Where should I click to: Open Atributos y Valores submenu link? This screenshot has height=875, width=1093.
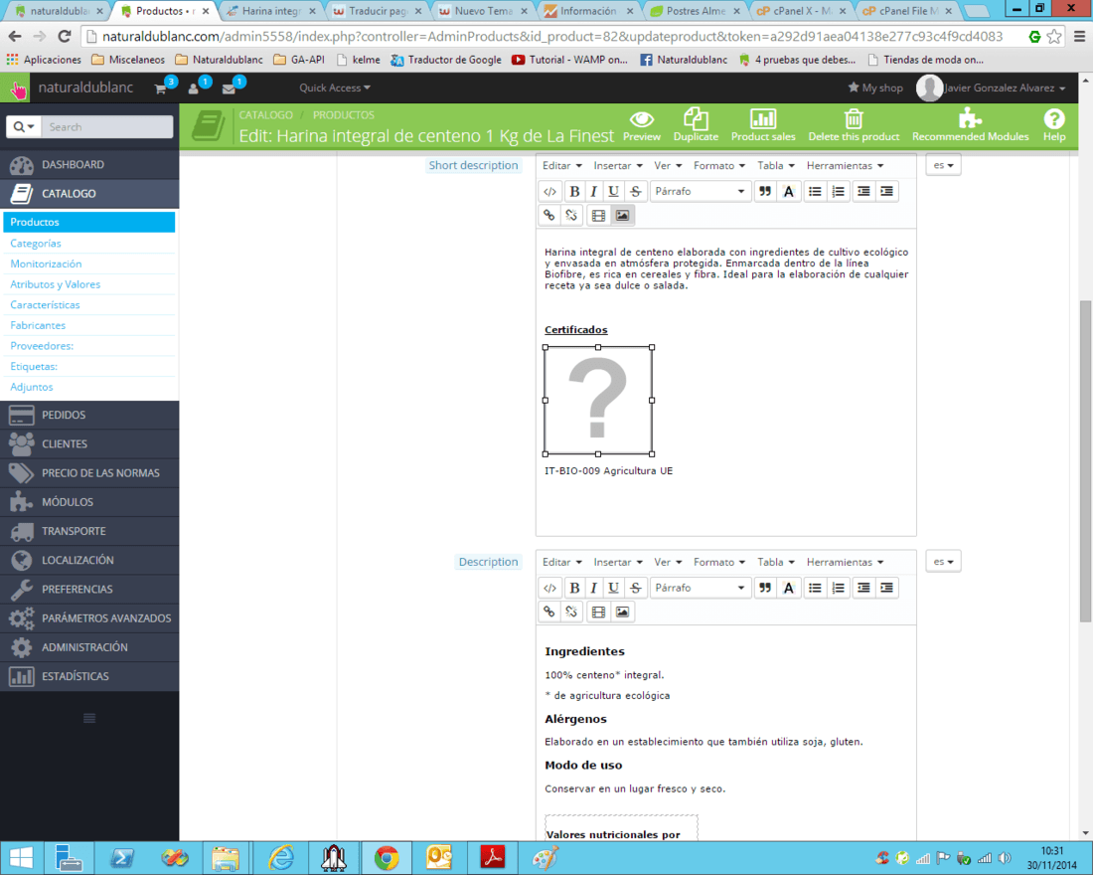click(55, 284)
